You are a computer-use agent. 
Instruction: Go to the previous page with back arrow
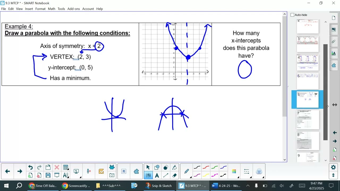tap(7, 171)
